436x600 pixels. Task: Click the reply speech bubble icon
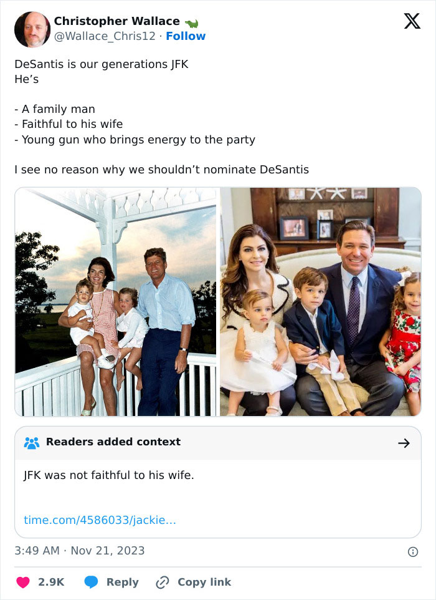click(91, 582)
